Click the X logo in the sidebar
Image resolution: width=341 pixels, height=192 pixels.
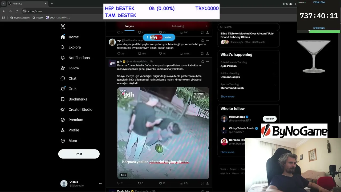click(x=63, y=26)
